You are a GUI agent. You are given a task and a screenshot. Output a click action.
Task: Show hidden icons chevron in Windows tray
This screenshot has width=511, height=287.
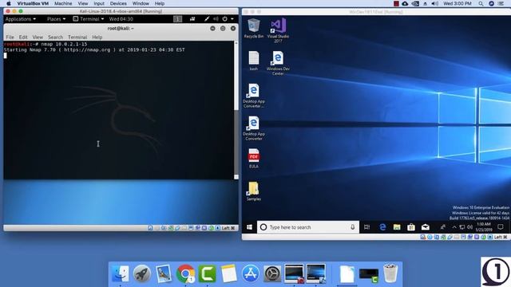[x=454, y=227]
